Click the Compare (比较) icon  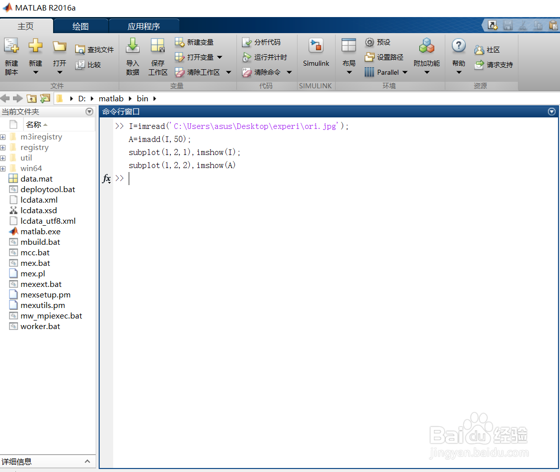pos(80,65)
